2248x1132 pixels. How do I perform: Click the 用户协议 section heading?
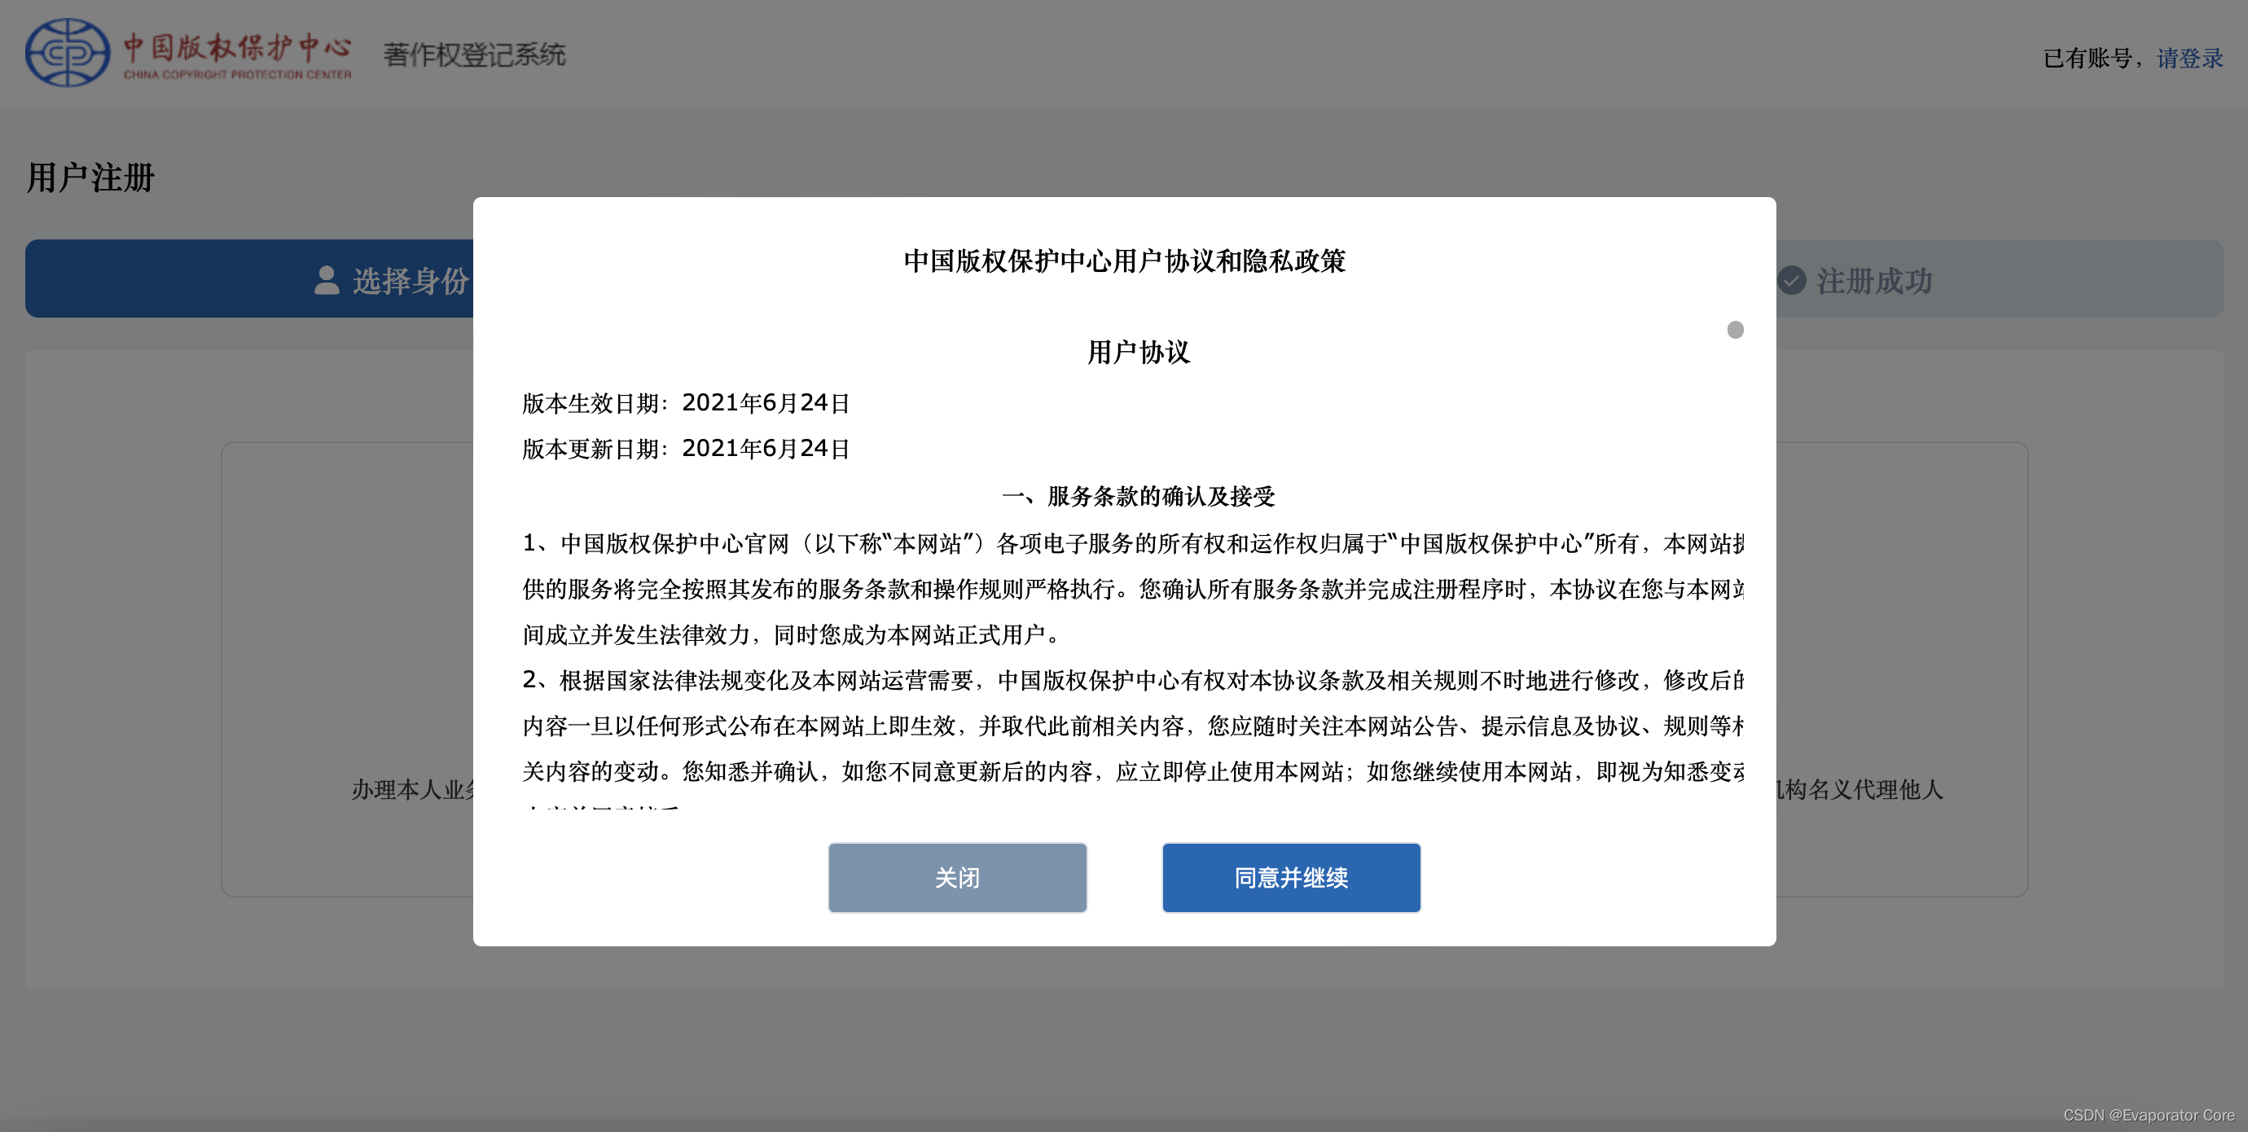(1138, 352)
